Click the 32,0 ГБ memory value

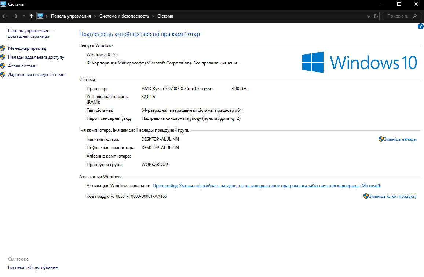[148, 97]
